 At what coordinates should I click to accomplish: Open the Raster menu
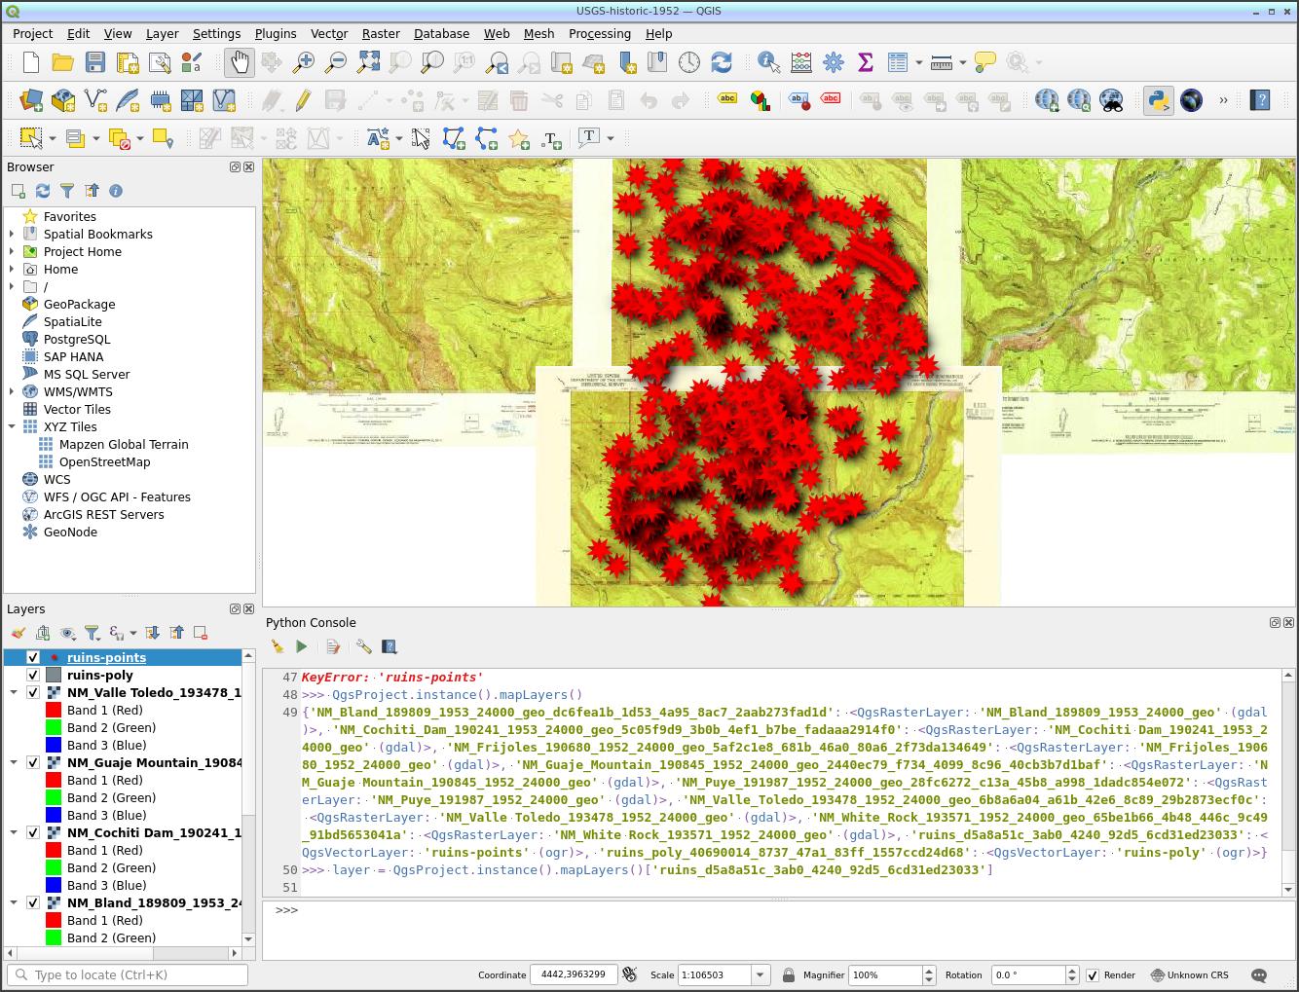pos(381,33)
